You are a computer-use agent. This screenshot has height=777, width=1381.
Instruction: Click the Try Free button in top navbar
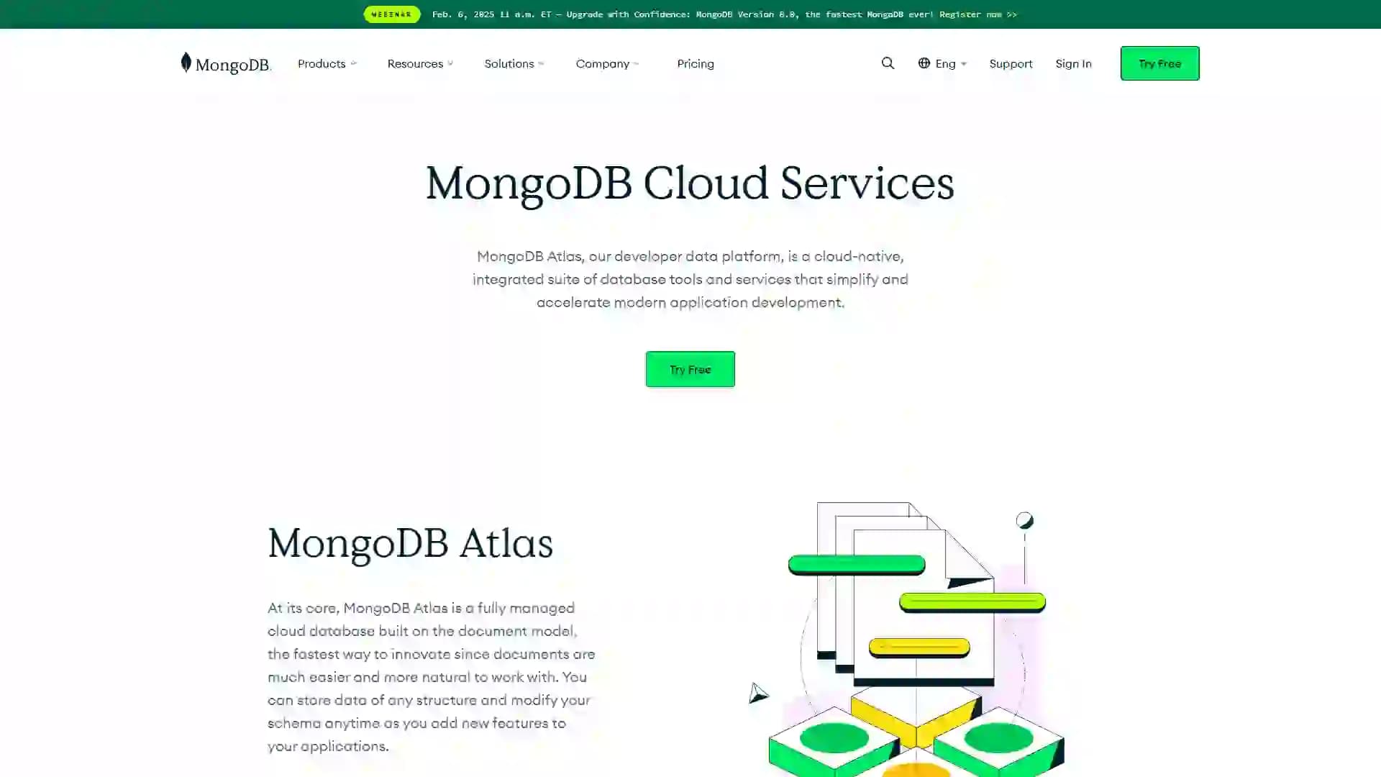coord(1160,63)
